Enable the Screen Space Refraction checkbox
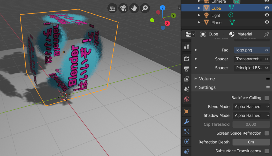Image resolution: width=272 pixels, height=156 pixels. tap(267, 133)
